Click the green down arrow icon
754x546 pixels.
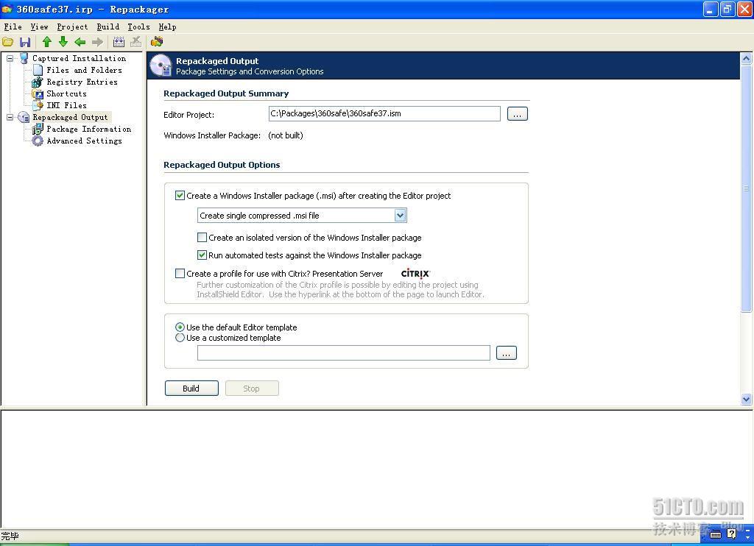coord(63,42)
